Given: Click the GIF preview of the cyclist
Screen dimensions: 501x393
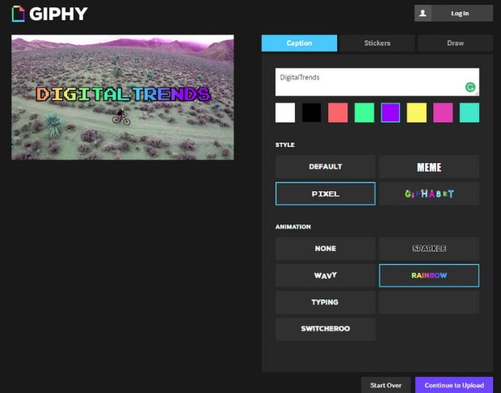Looking at the screenshot, I should click(122, 98).
